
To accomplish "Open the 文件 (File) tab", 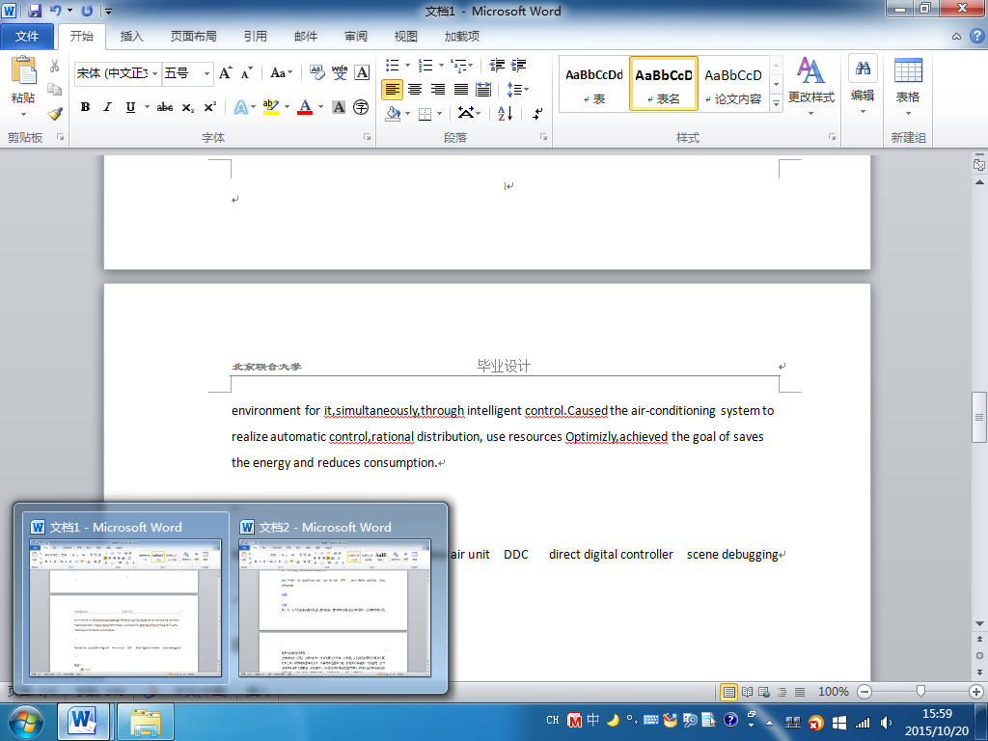I will [x=26, y=37].
